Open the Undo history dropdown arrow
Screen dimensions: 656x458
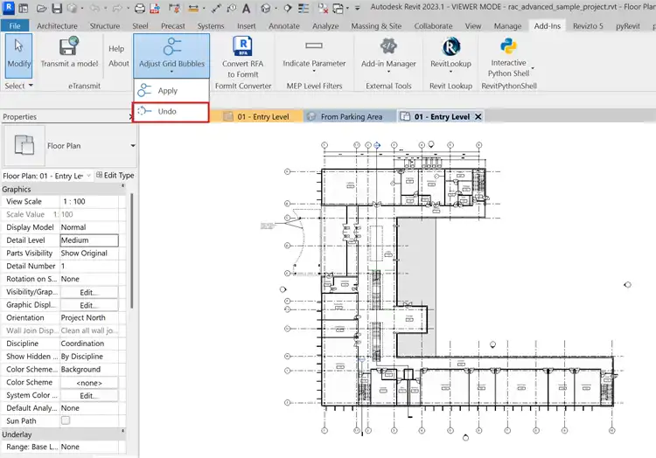coord(105,9)
